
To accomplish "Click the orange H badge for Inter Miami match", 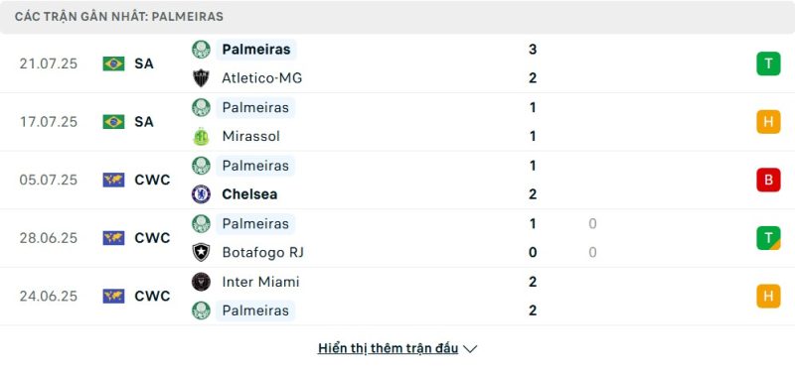I will coord(768,296).
